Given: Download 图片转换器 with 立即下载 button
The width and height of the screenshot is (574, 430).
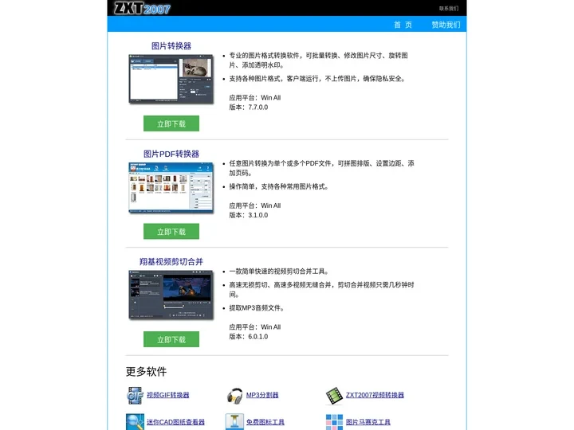Looking at the screenshot, I should (171, 123).
